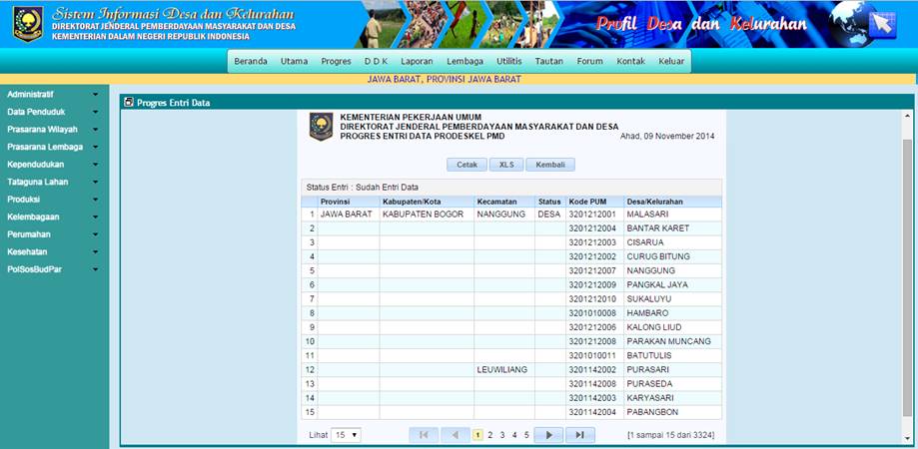Image resolution: width=918 pixels, height=449 pixels.
Task: Open the Kontak menu
Action: pyautogui.click(x=630, y=61)
